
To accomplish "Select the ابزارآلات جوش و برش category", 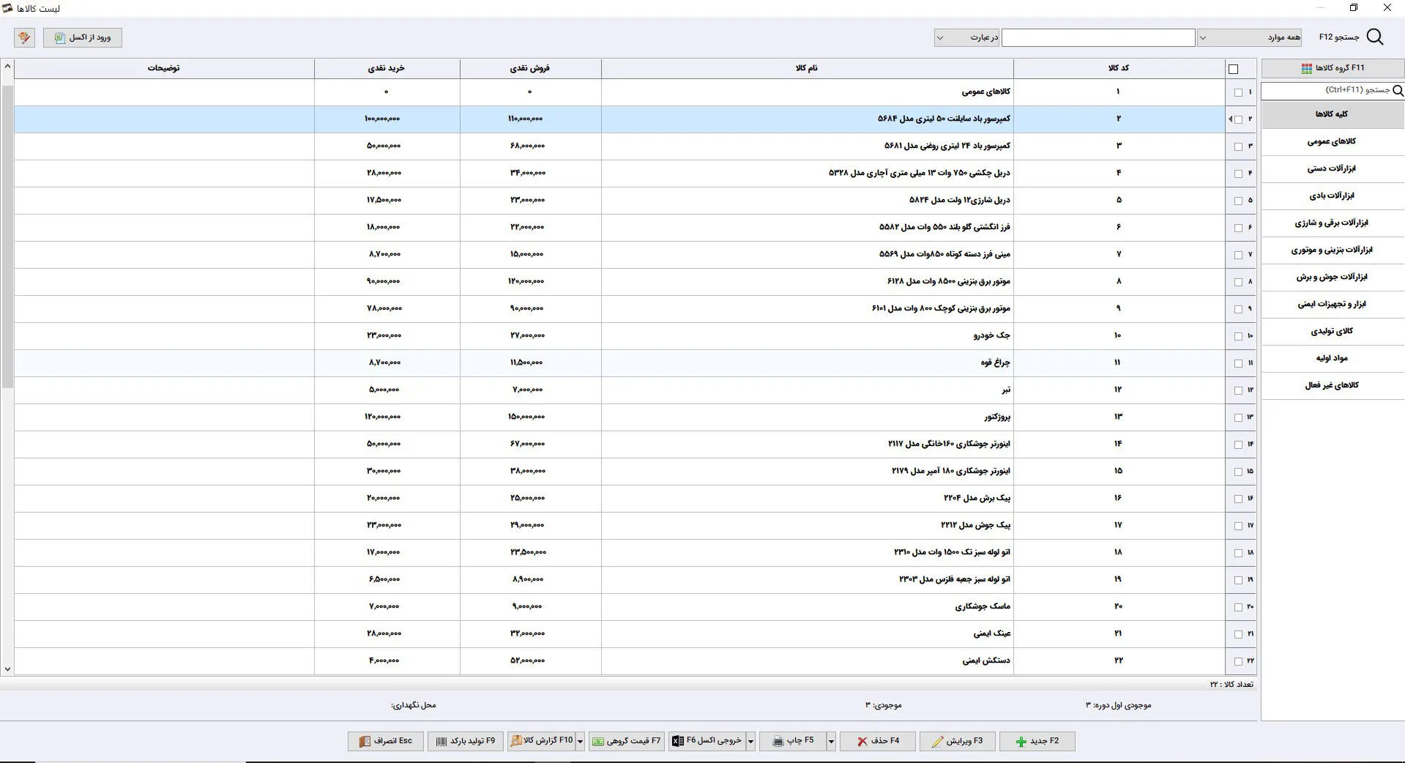I will (x=1333, y=277).
